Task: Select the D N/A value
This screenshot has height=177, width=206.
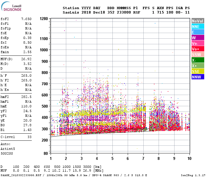Action: click(28, 68)
